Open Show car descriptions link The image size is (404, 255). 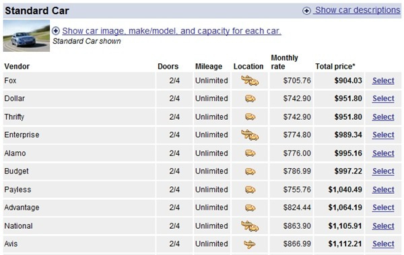(x=358, y=10)
